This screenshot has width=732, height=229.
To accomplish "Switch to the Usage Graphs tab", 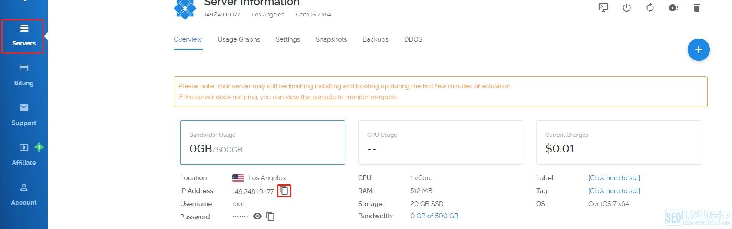I will 239,39.
